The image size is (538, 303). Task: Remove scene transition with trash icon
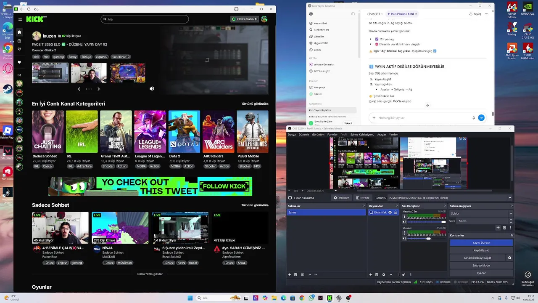pyautogui.click(x=504, y=228)
